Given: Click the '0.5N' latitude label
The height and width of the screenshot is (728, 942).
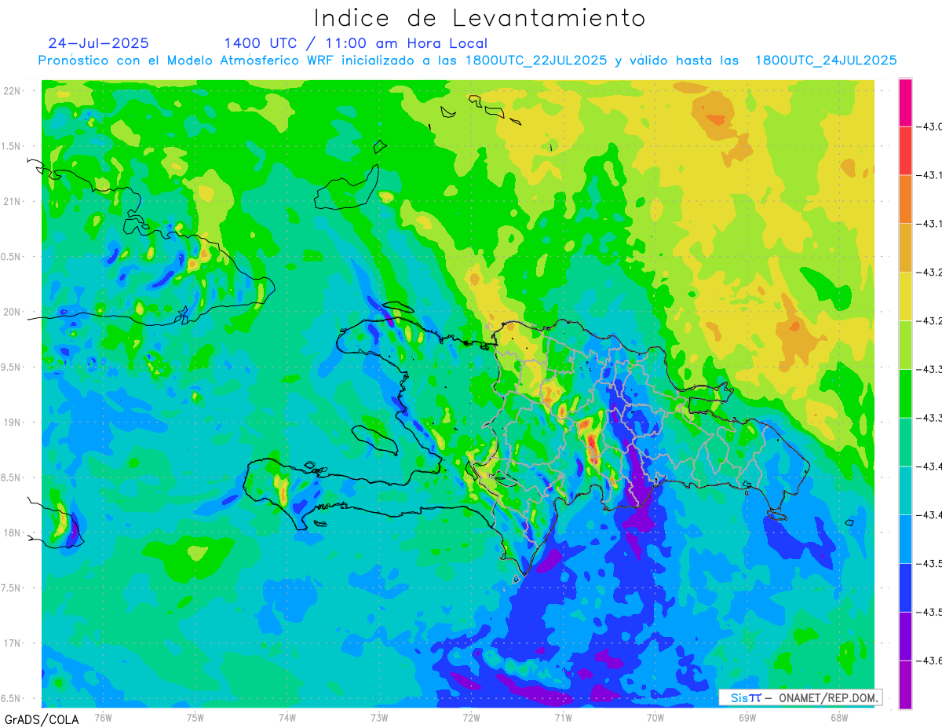Looking at the screenshot, I should pos(12,257).
